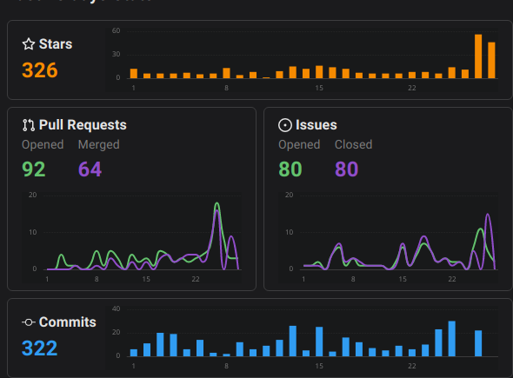Click the green 80 issues opened count

(290, 169)
